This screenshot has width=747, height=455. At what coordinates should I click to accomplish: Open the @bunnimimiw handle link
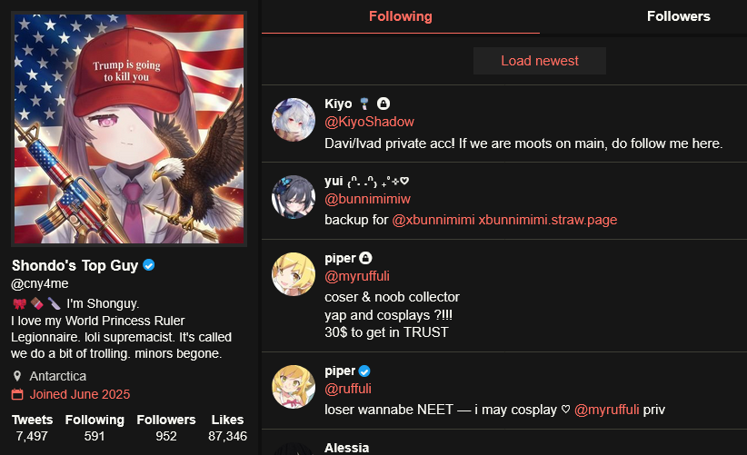click(x=367, y=199)
